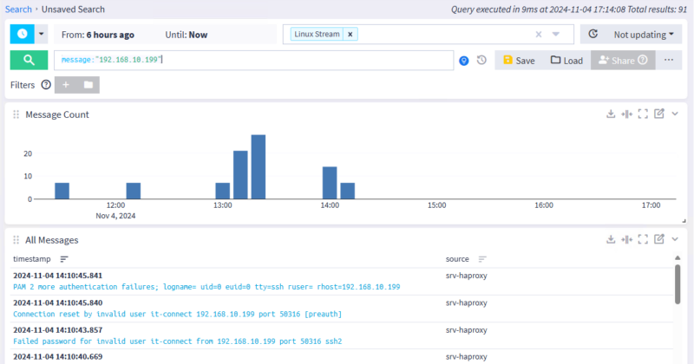The height and width of the screenshot is (364, 694).
Task: Sort messages by timestamp column
Action: click(x=64, y=259)
